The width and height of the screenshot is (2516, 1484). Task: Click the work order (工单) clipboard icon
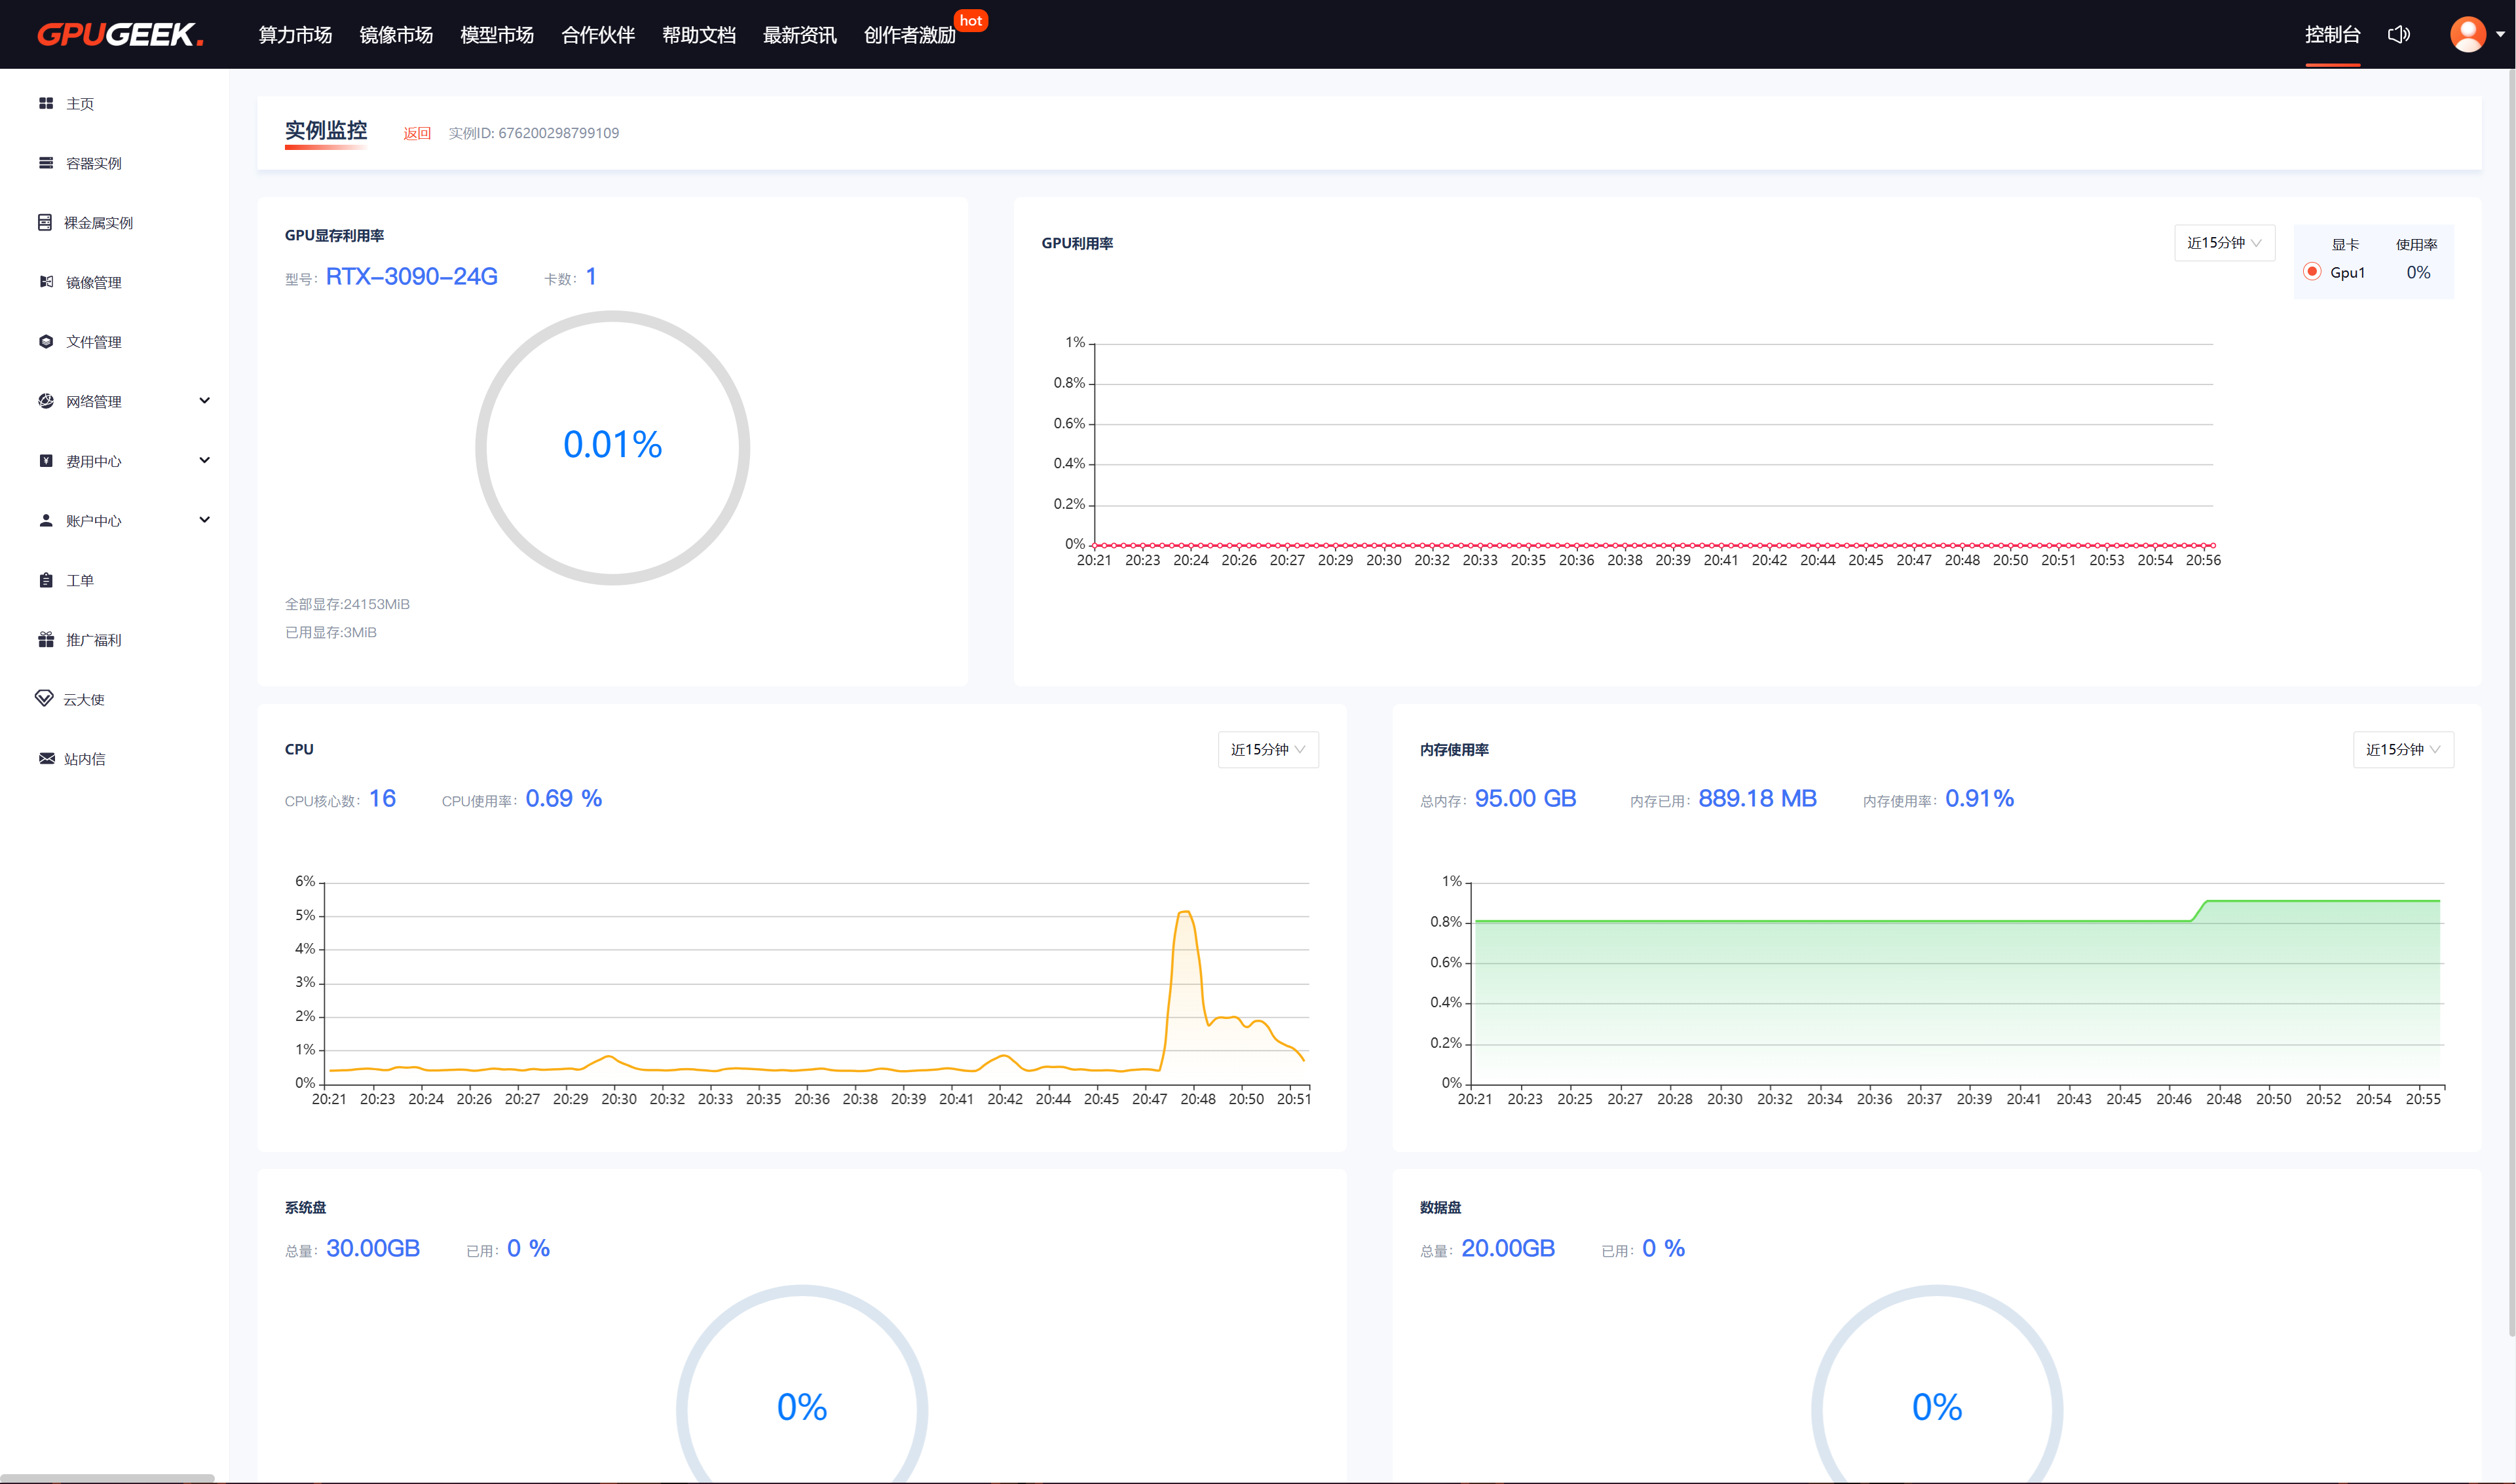[x=46, y=580]
